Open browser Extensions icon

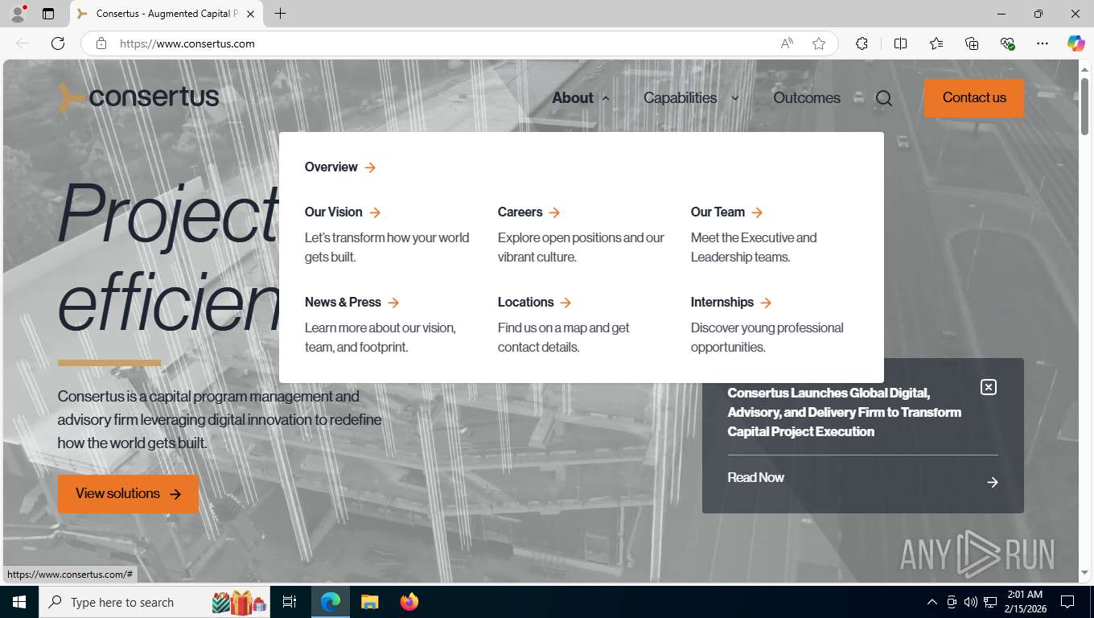[862, 43]
